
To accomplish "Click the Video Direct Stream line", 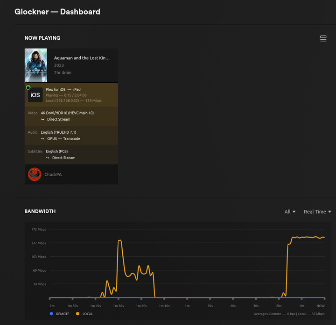I will click(56, 119).
